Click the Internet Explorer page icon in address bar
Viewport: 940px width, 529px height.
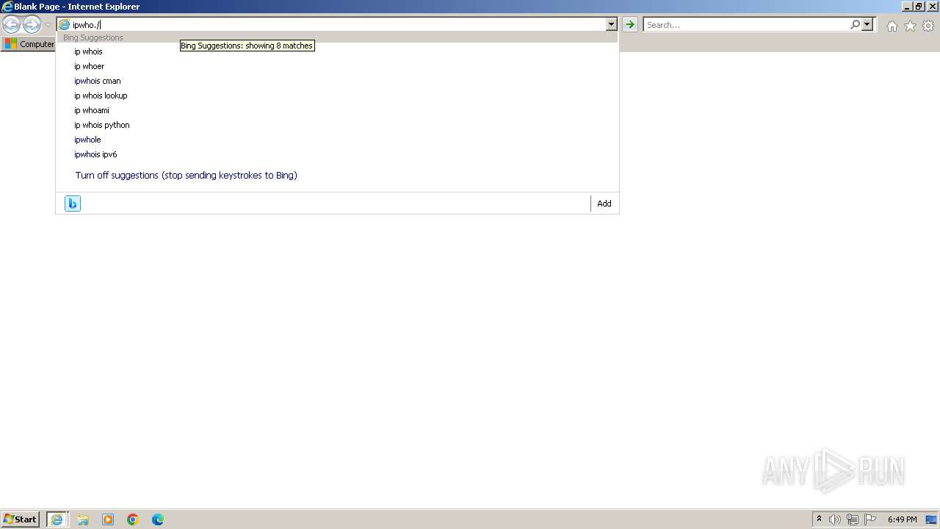coord(64,25)
